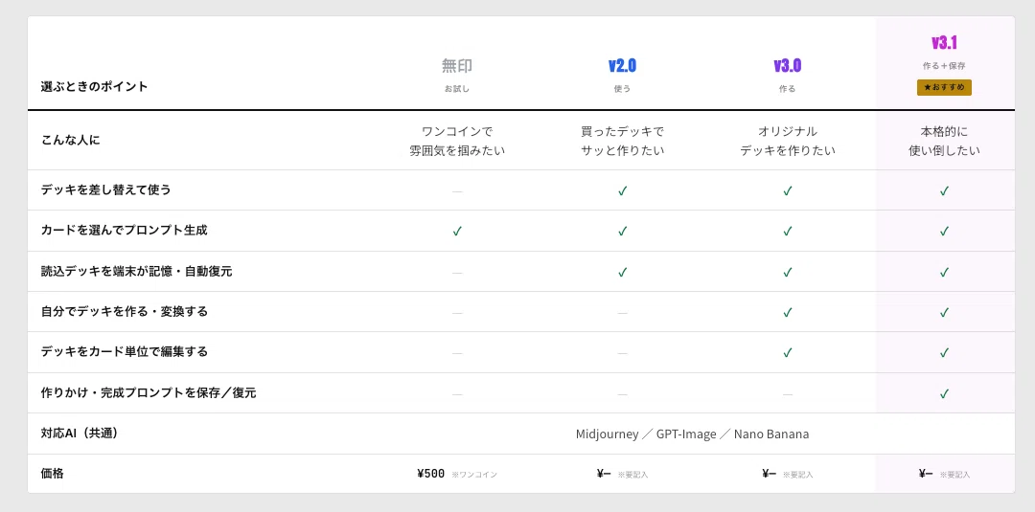Click the 無印 plan heading
The height and width of the screenshot is (512, 1035).
tap(457, 66)
